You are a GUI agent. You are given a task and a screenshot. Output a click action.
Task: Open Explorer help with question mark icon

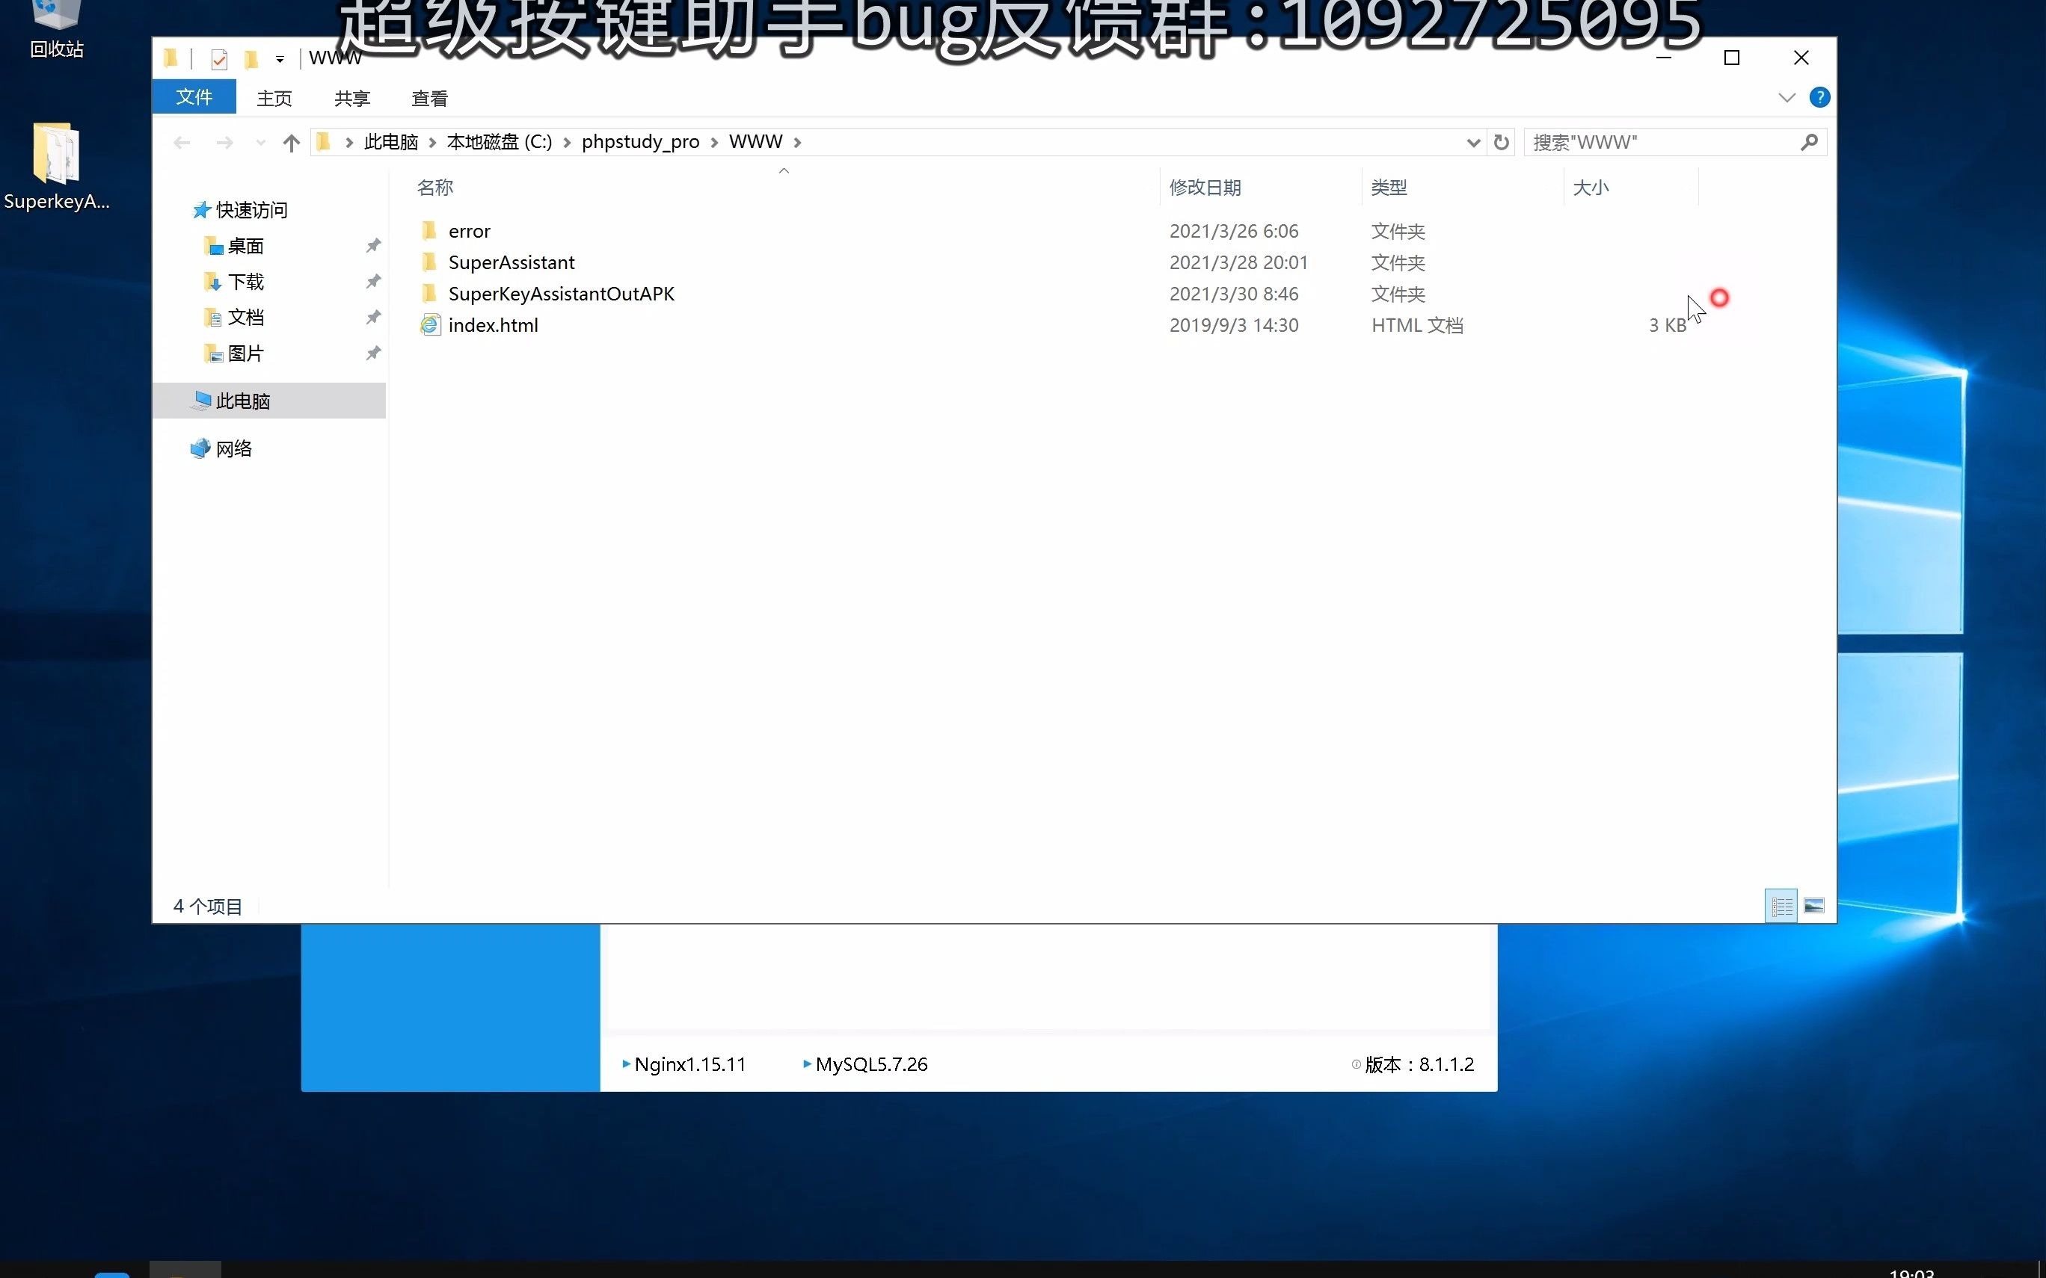click(x=1819, y=97)
